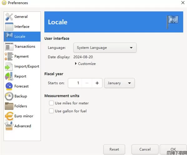
Task: Click the Date display: label
Action: 59,57
